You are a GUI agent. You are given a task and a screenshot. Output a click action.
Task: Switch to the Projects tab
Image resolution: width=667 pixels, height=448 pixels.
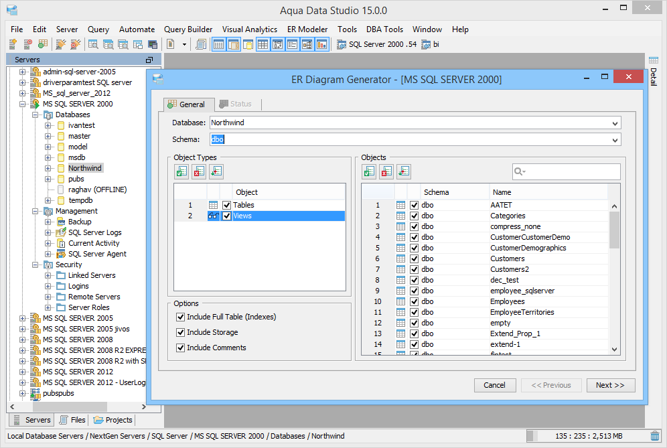pyautogui.click(x=113, y=420)
